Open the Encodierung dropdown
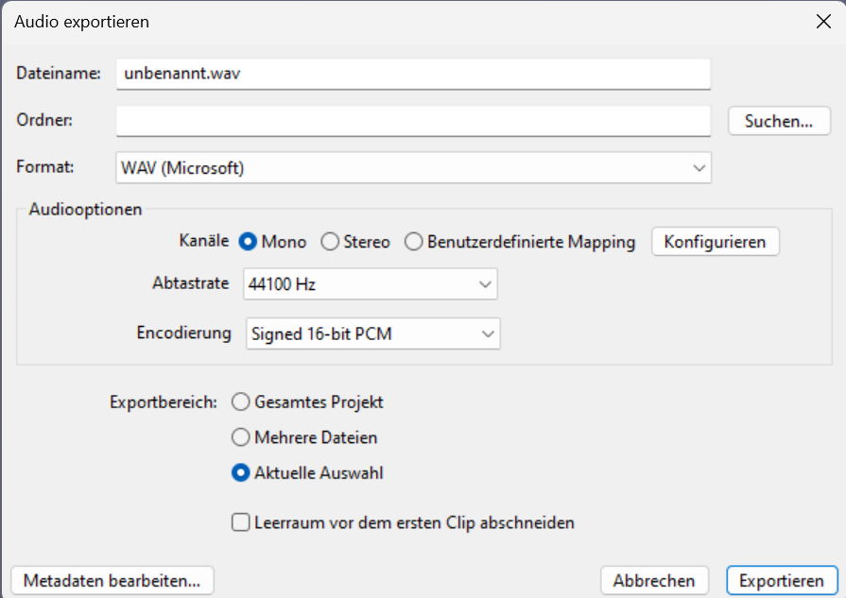This screenshot has width=846, height=598. click(372, 333)
